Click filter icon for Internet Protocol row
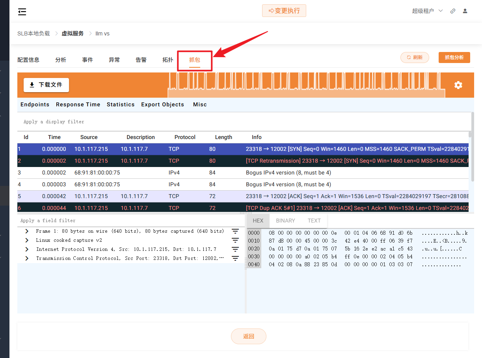 point(235,249)
